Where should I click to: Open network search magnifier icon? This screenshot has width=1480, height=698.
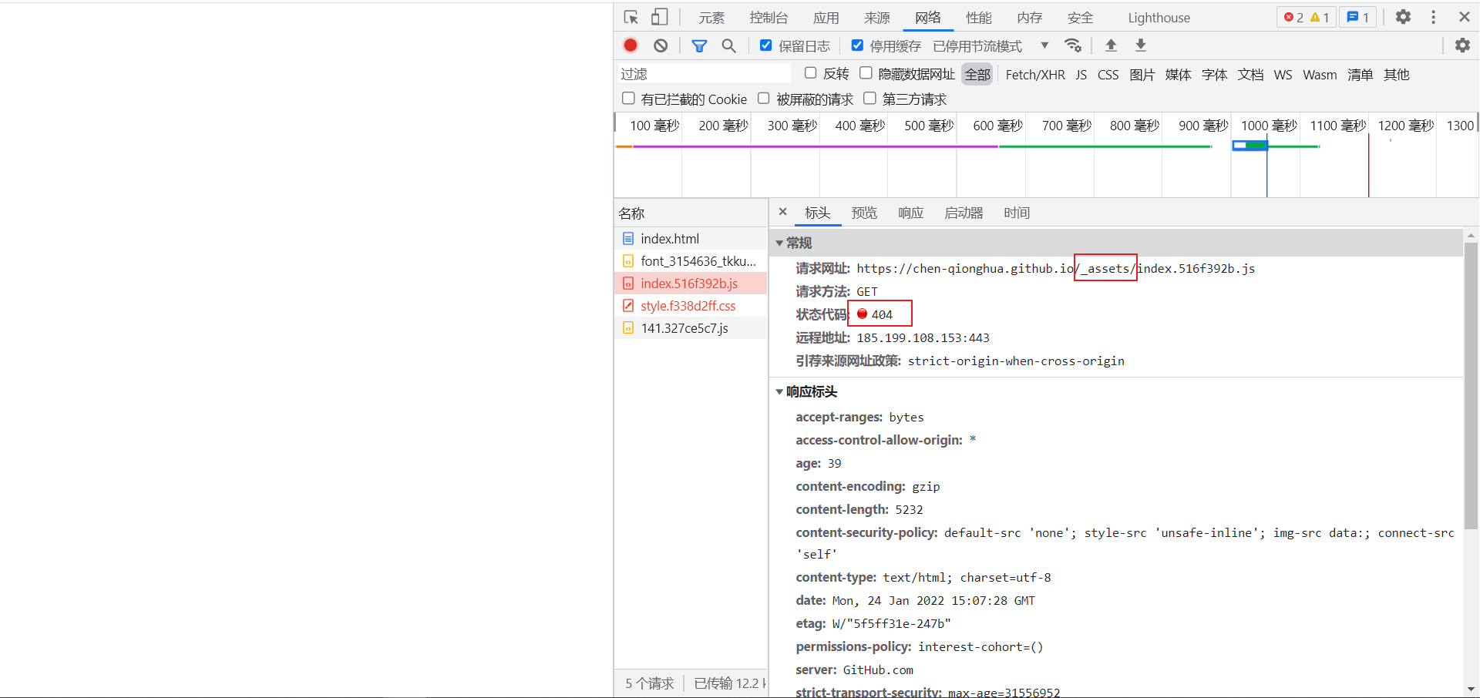tap(728, 46)
